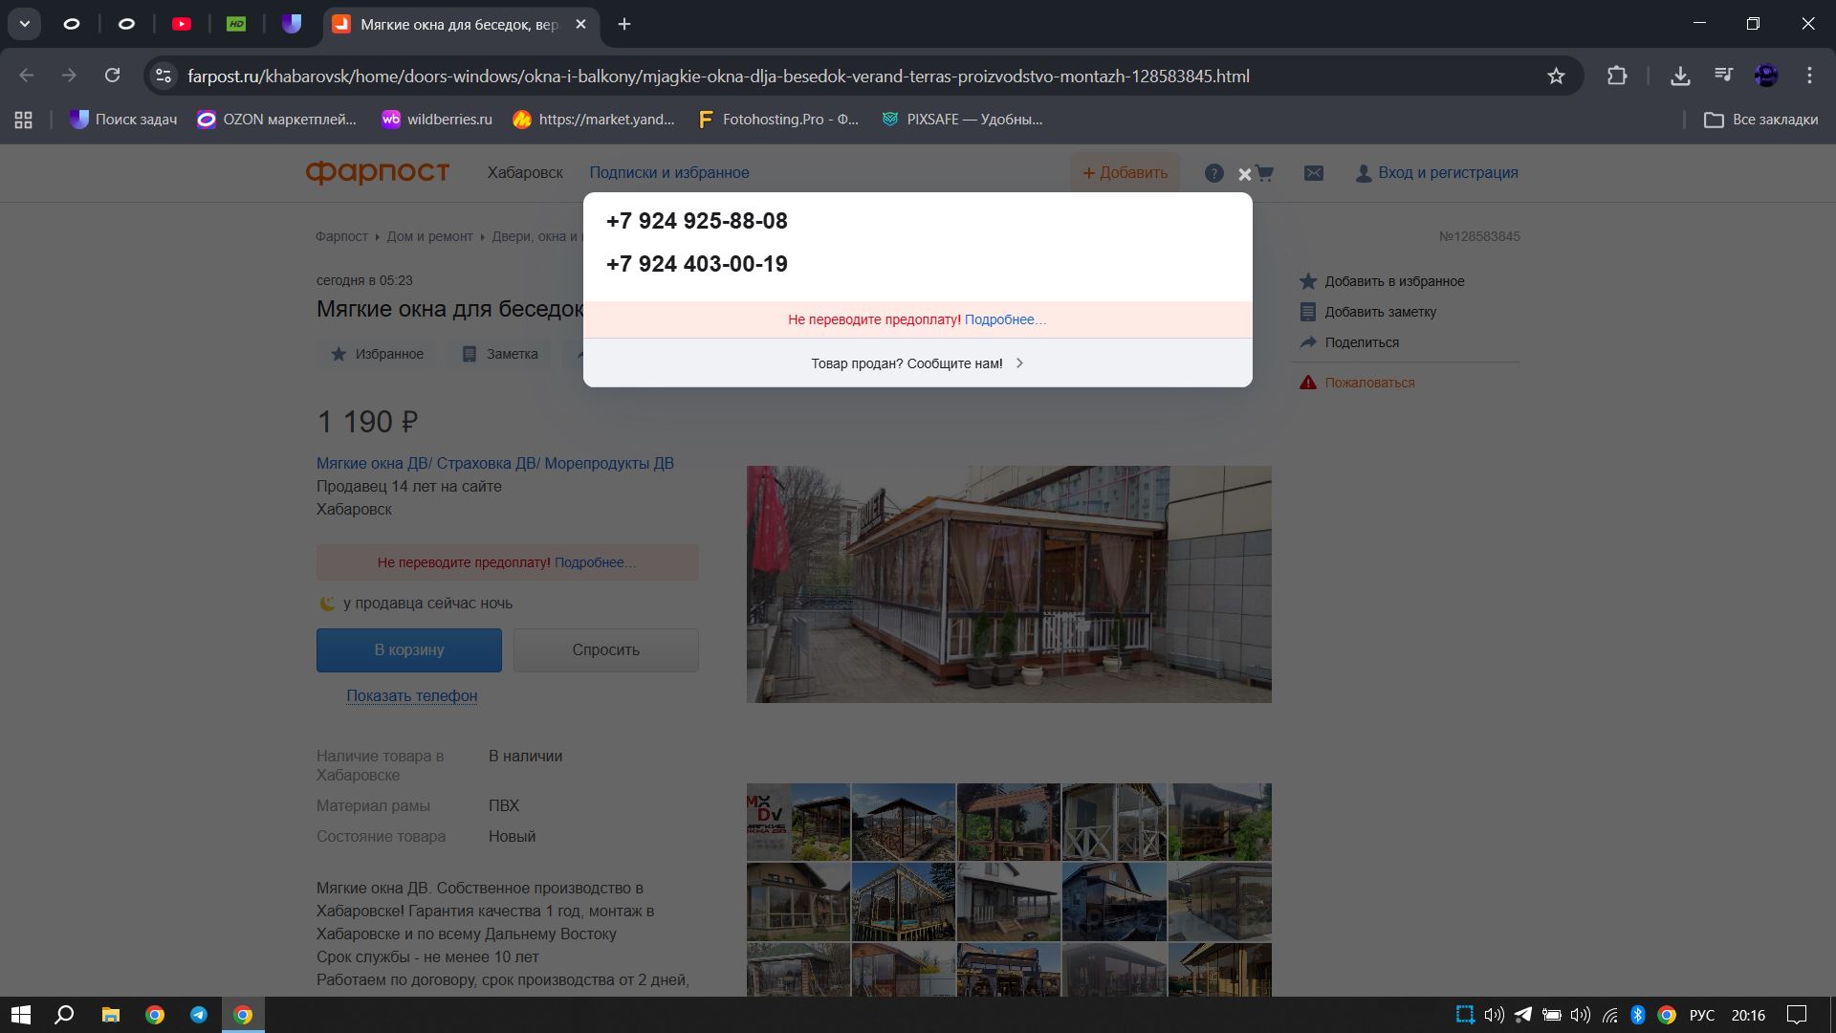Image resolution: width=1836 pixels, height=1033 pixels.
Task: Close the phone number popup
Action: click(x=1244, y=174)
